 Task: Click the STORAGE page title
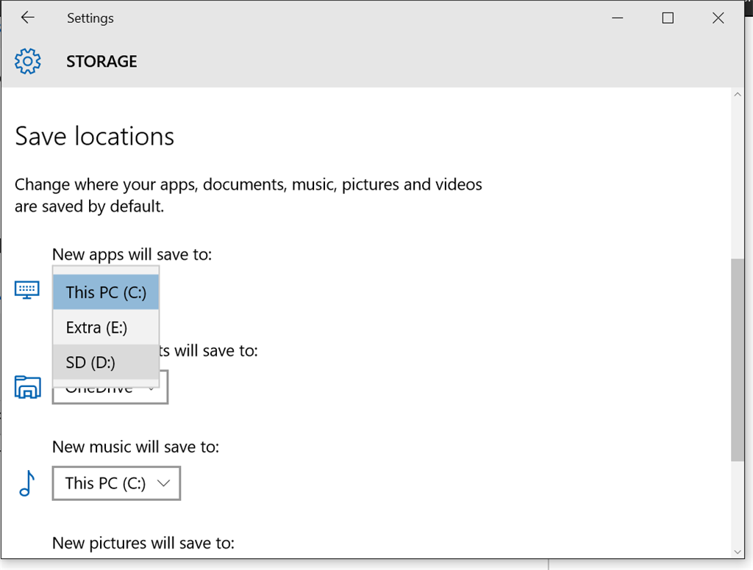coord(101,62)
